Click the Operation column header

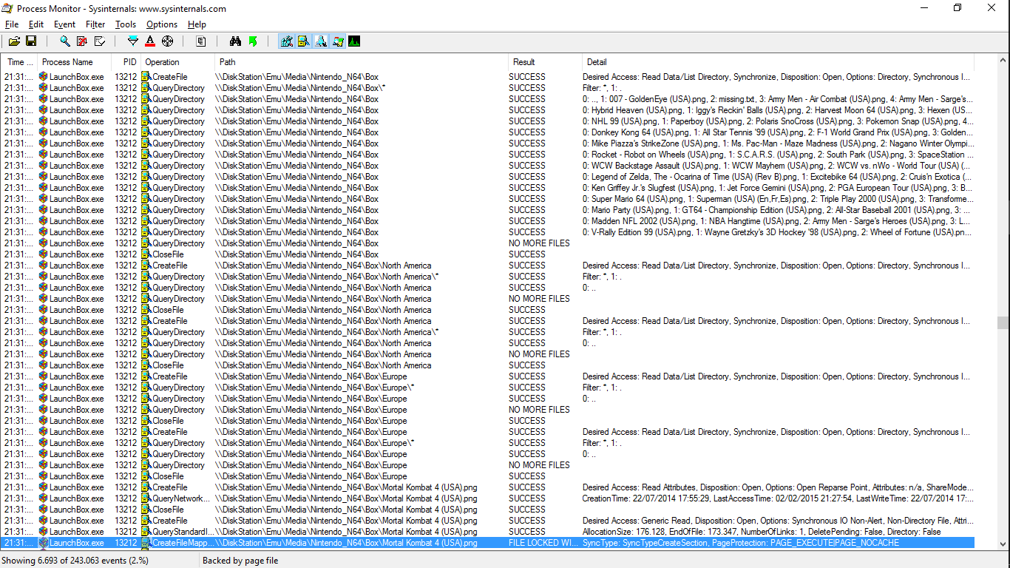coord(178,62)
